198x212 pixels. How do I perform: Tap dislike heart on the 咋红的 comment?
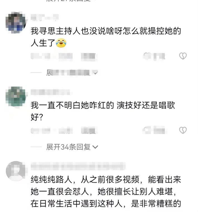[x=183, y=130]
